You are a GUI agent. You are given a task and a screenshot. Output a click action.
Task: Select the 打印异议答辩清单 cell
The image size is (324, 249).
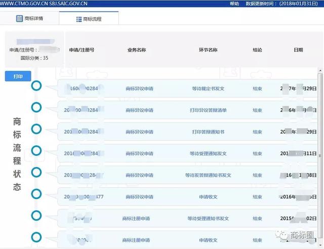[208, 110]
